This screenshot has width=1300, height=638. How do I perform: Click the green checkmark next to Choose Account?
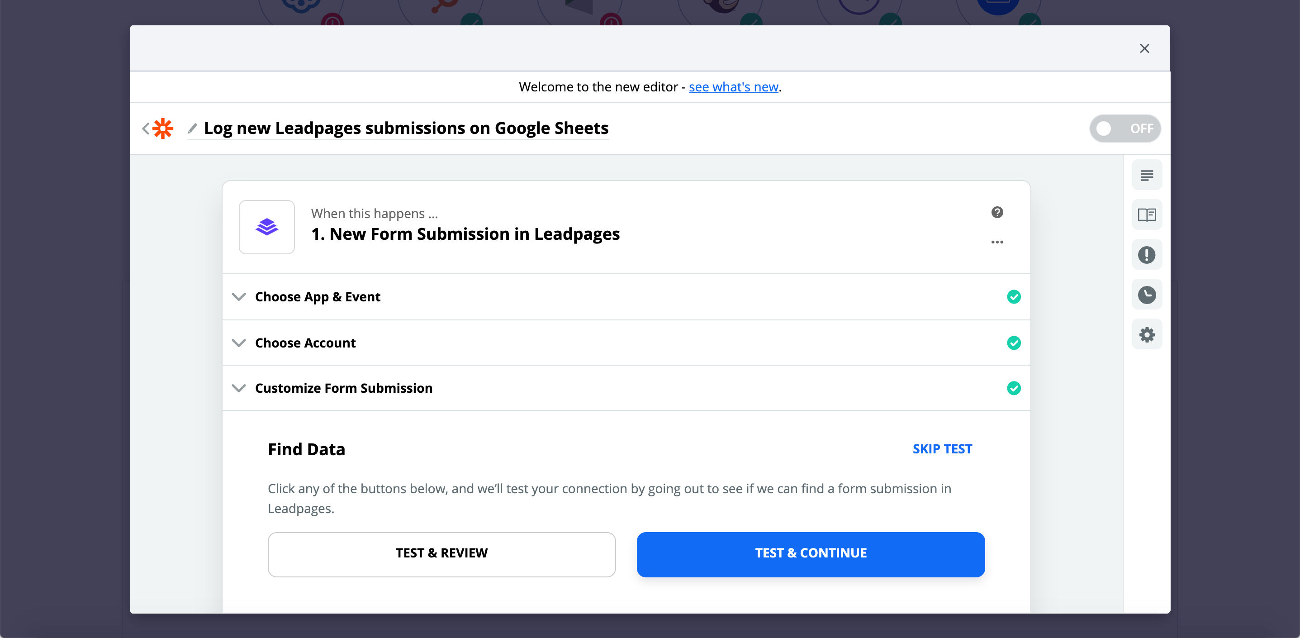1015,343
